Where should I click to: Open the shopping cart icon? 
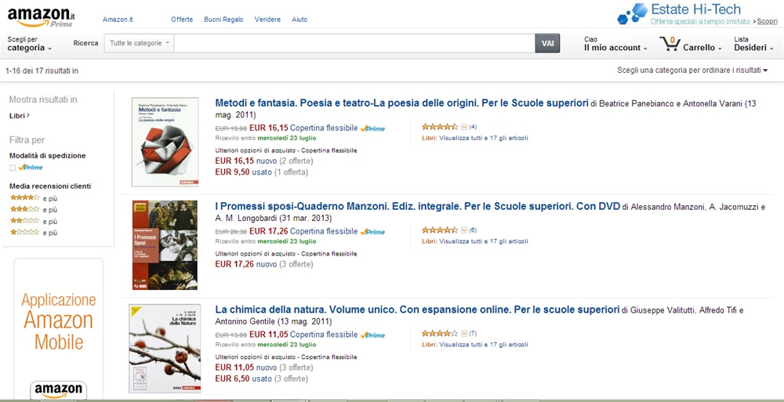click(x=670, y=45)
